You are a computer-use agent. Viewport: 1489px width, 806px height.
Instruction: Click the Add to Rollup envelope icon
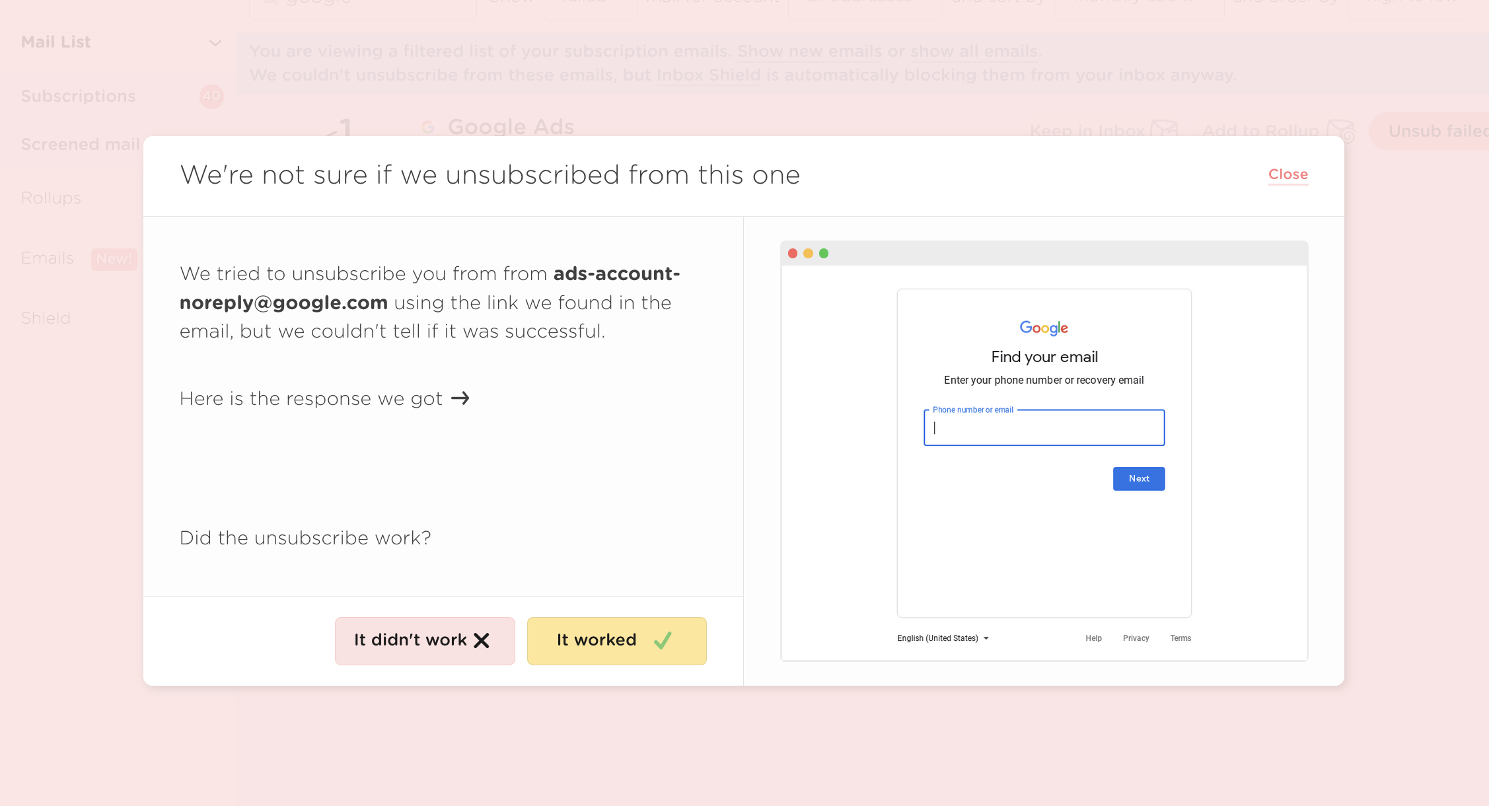1340,130
